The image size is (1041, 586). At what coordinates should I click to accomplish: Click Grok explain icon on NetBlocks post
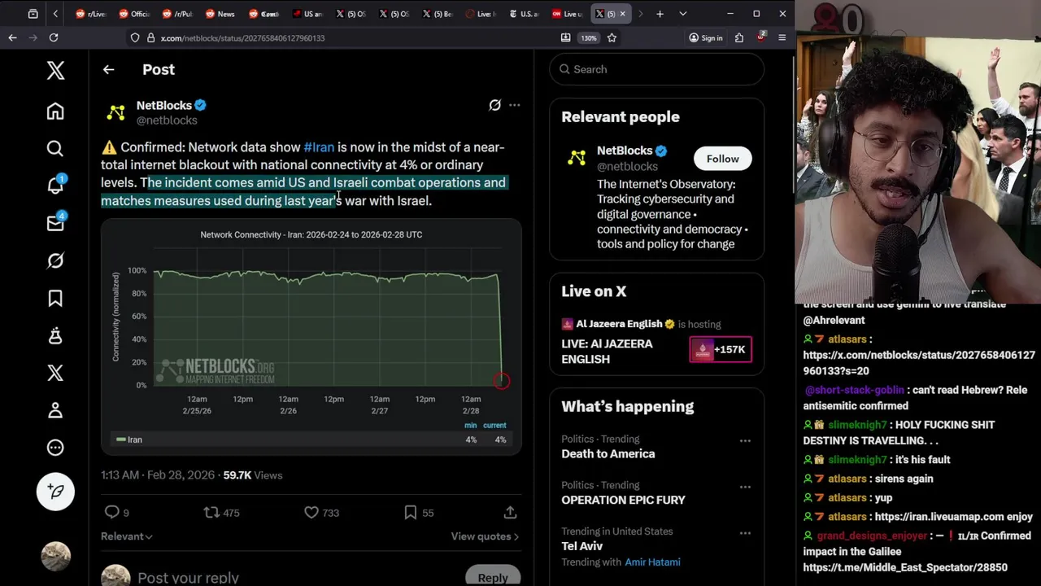pos(494,105)
